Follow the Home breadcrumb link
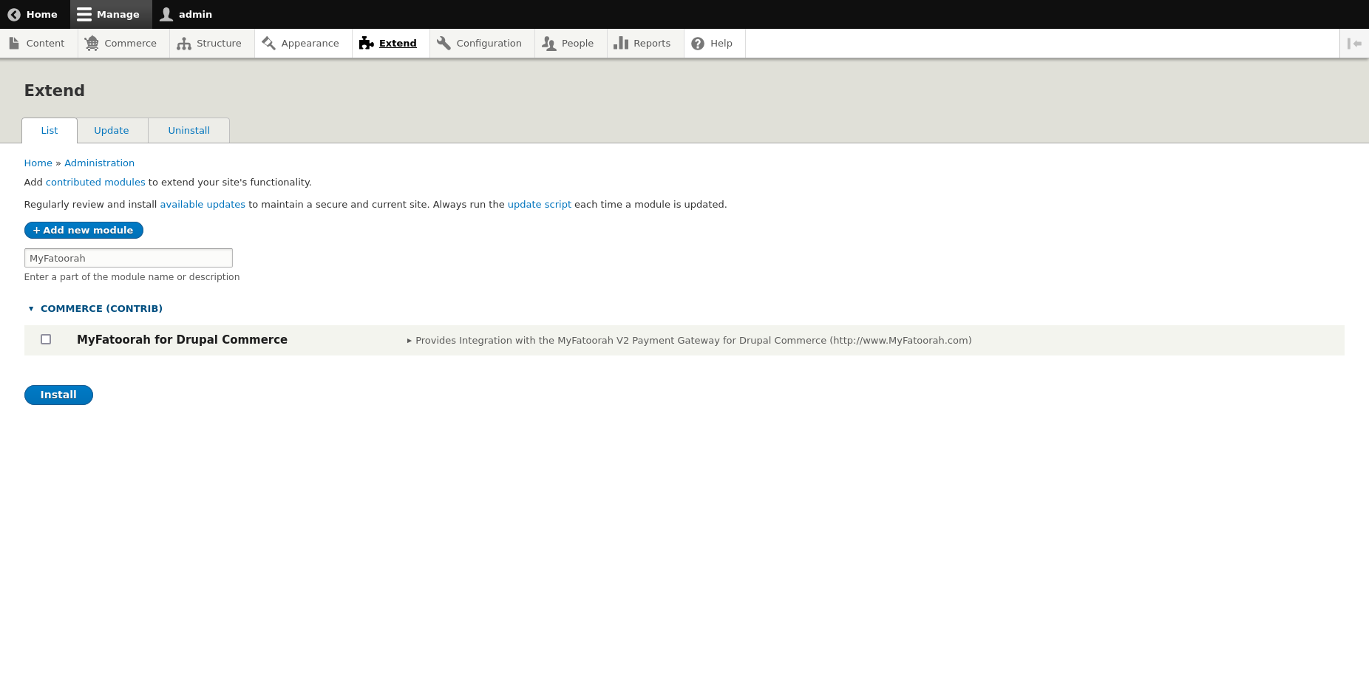 coord(38,163)
